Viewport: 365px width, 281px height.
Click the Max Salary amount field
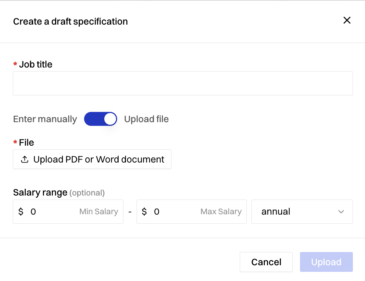point(192,212)
